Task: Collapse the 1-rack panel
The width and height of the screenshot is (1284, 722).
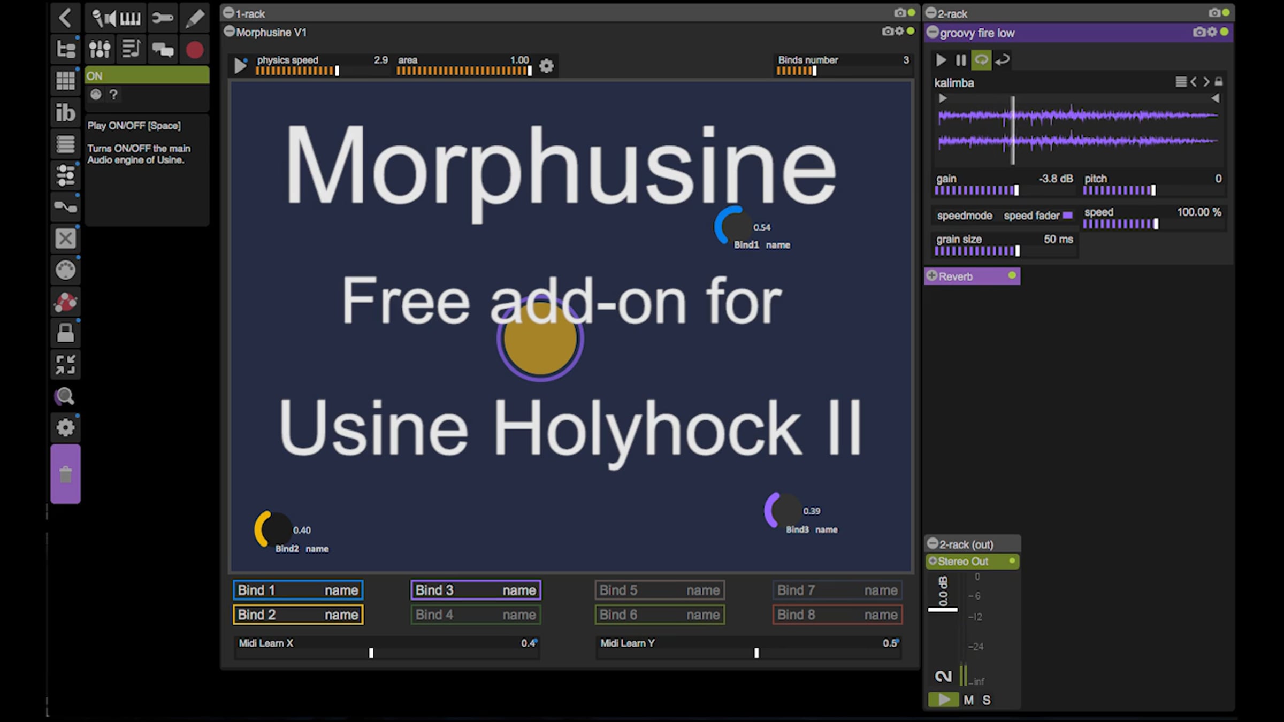Action: [228, 13]
